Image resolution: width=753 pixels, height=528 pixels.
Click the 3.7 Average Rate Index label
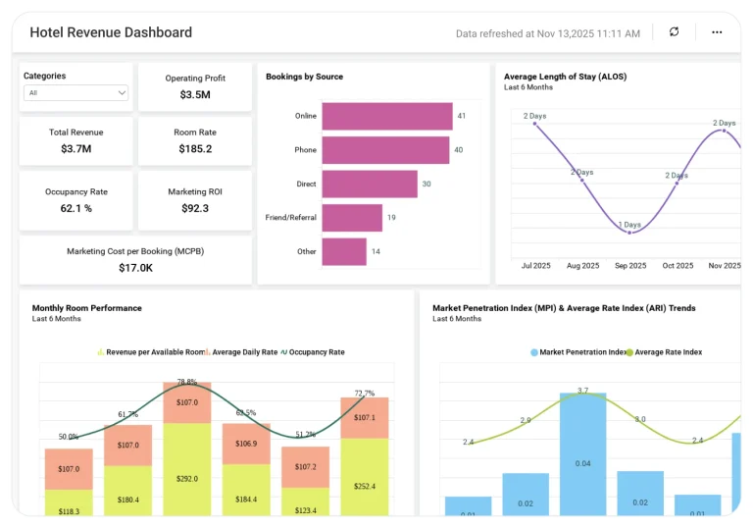pos(582,391)
